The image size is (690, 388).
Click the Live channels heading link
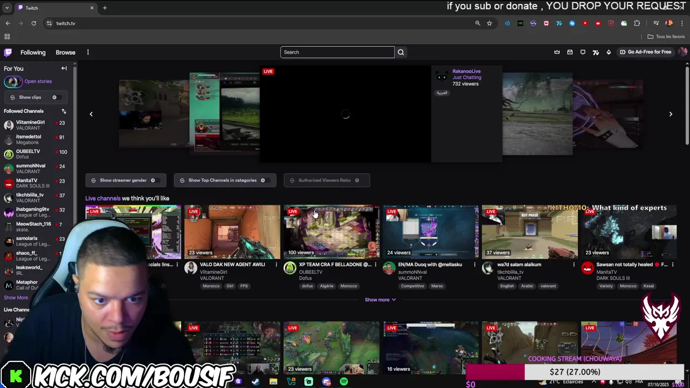point(102,198)
